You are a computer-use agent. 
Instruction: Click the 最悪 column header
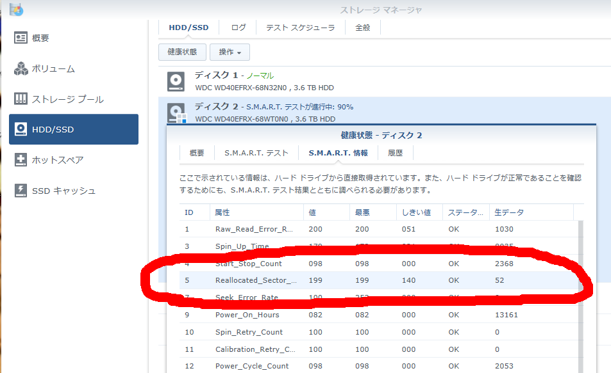(373, 212)
